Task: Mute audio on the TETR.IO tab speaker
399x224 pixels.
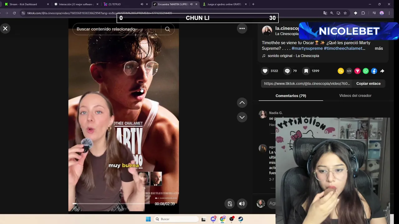Action: [142, 4]
